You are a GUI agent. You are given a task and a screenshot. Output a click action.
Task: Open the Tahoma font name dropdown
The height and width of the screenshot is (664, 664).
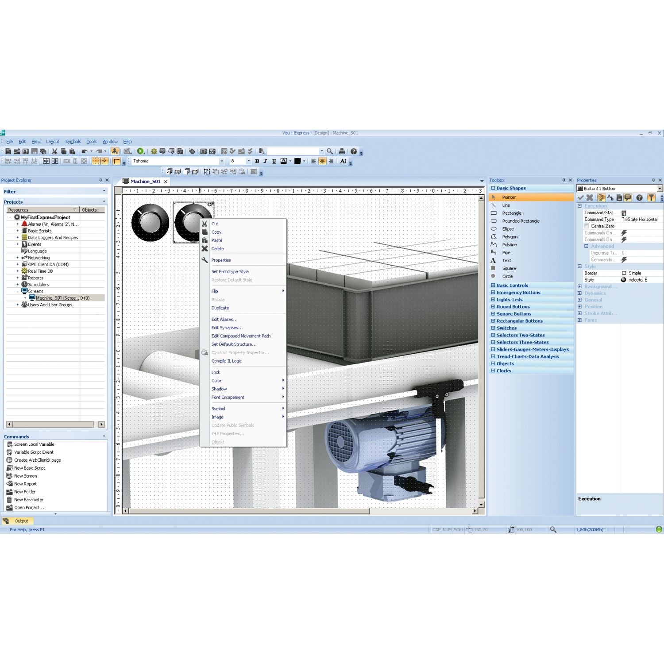click(x=221, y=161)
